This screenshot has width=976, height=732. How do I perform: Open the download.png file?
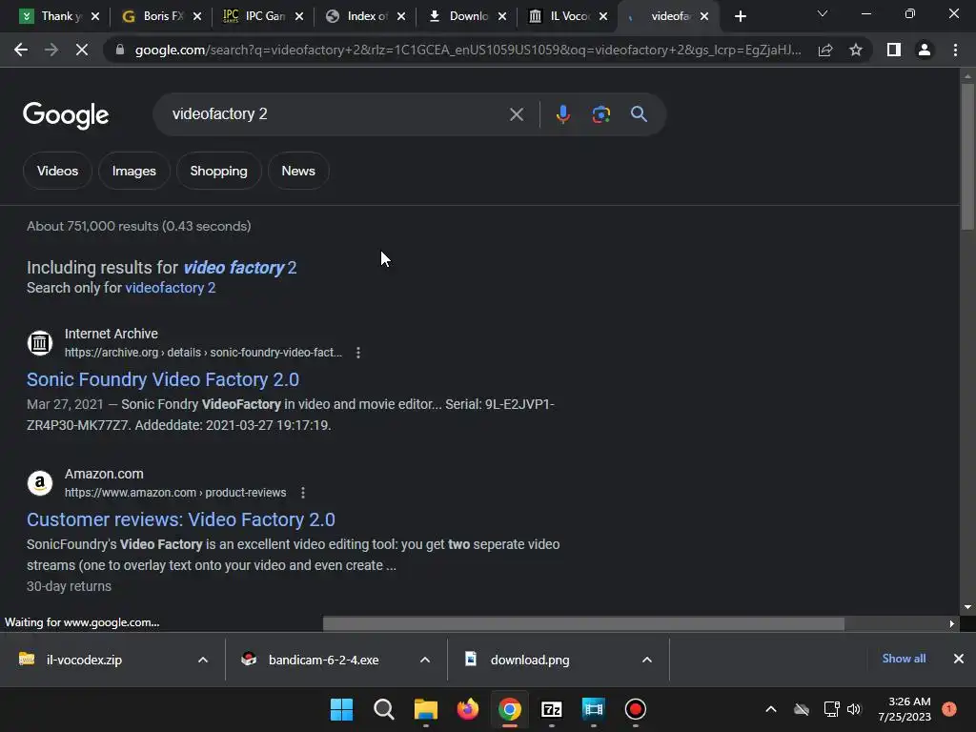(x=530, y=660)
